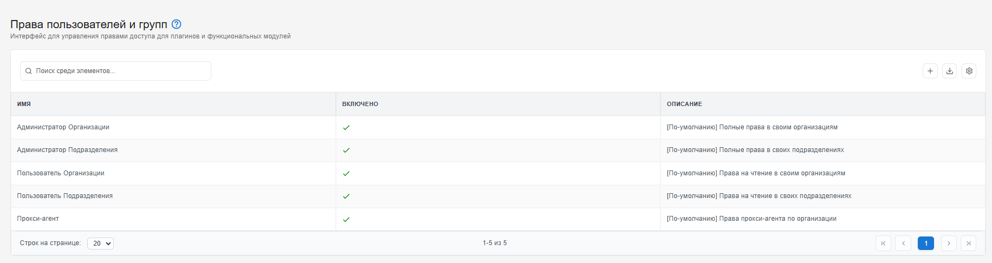Toggle enabled checkmark for Прокси-агент
Viewport: 992px width, 263px height.
[346, 219]
